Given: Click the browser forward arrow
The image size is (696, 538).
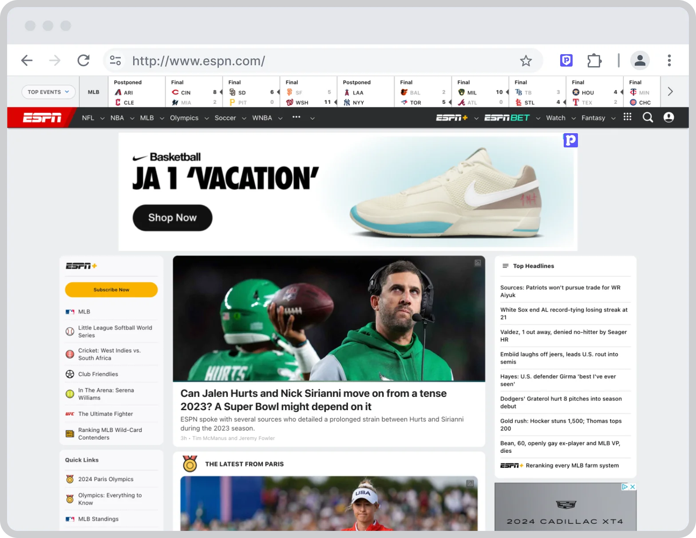Looking at the screenshot, I should coord(55,60).
